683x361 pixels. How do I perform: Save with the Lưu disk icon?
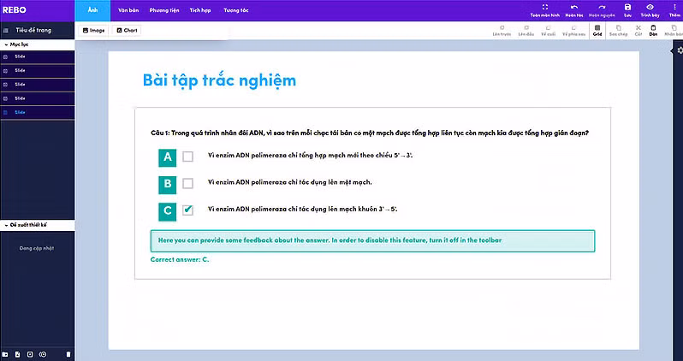click(x=627, y=7)
